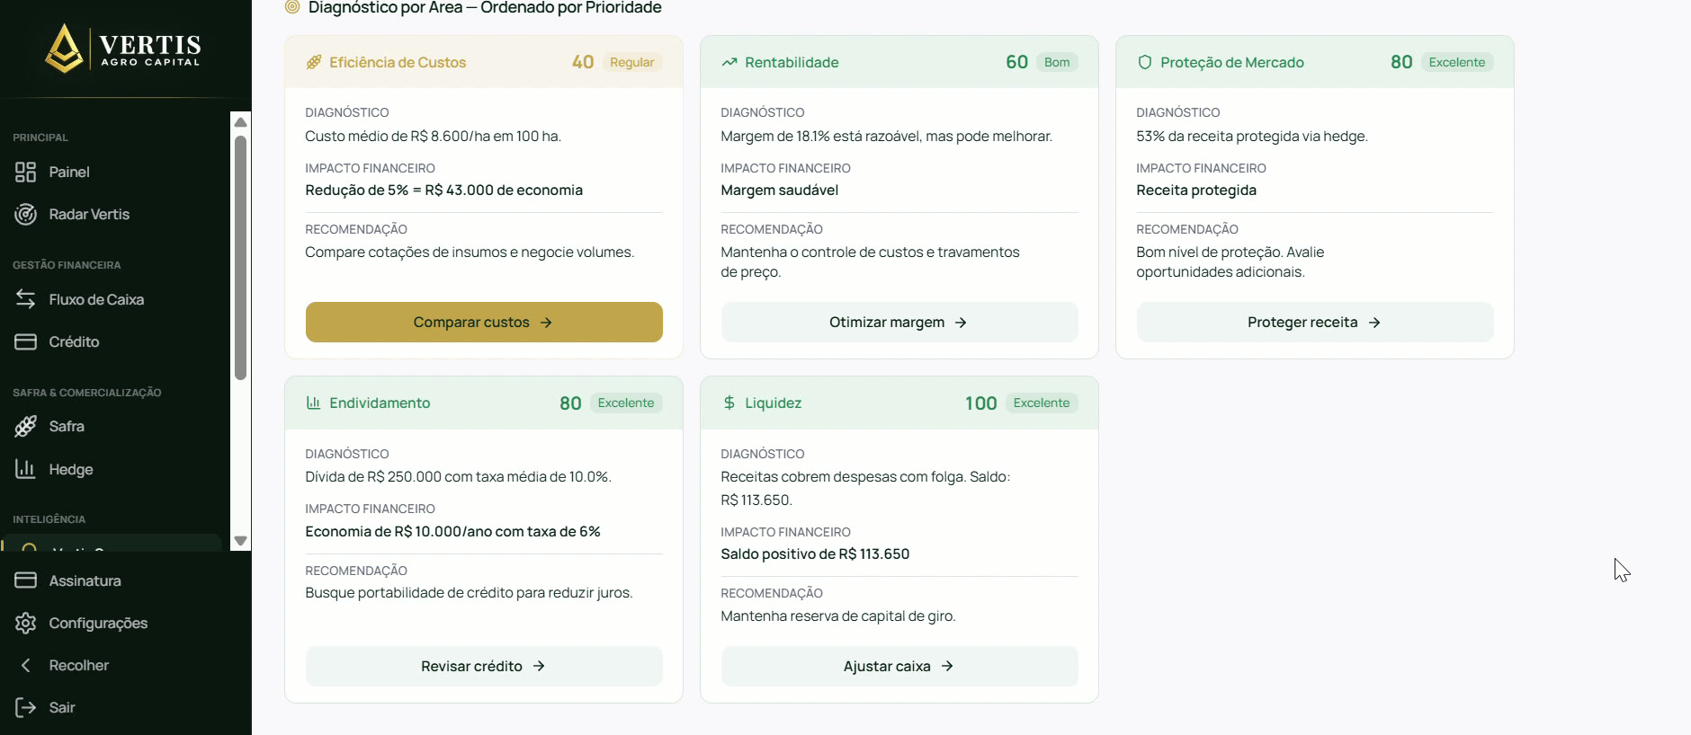Click the Otimizar margem button

[x=899, y=322]
